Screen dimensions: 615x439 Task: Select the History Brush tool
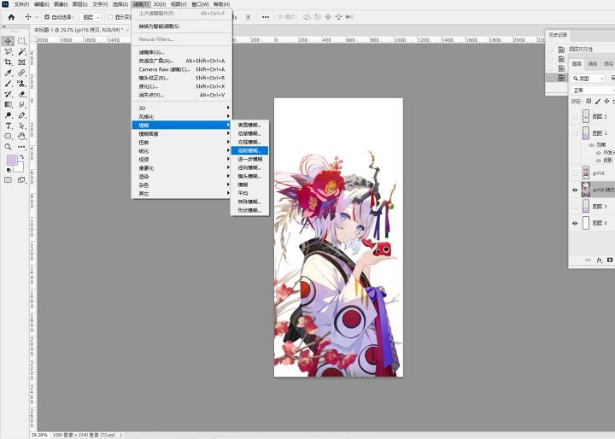8,94
